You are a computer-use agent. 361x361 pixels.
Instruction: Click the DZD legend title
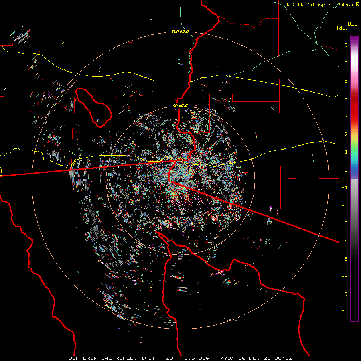353,24
